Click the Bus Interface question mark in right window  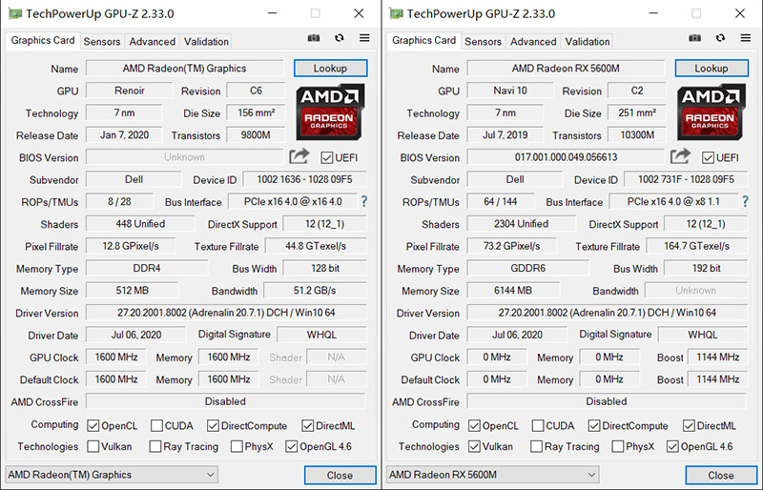(x=745, y=201)
